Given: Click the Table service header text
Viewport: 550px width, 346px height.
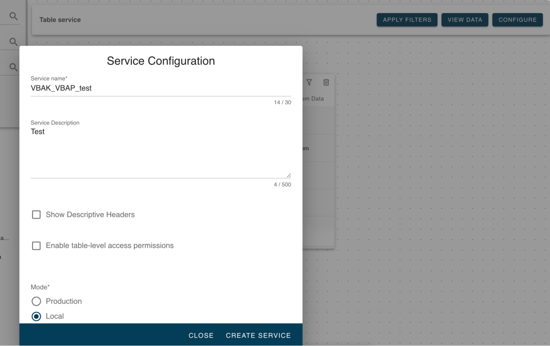Looking at the screenshot, I should coord(60,20).
